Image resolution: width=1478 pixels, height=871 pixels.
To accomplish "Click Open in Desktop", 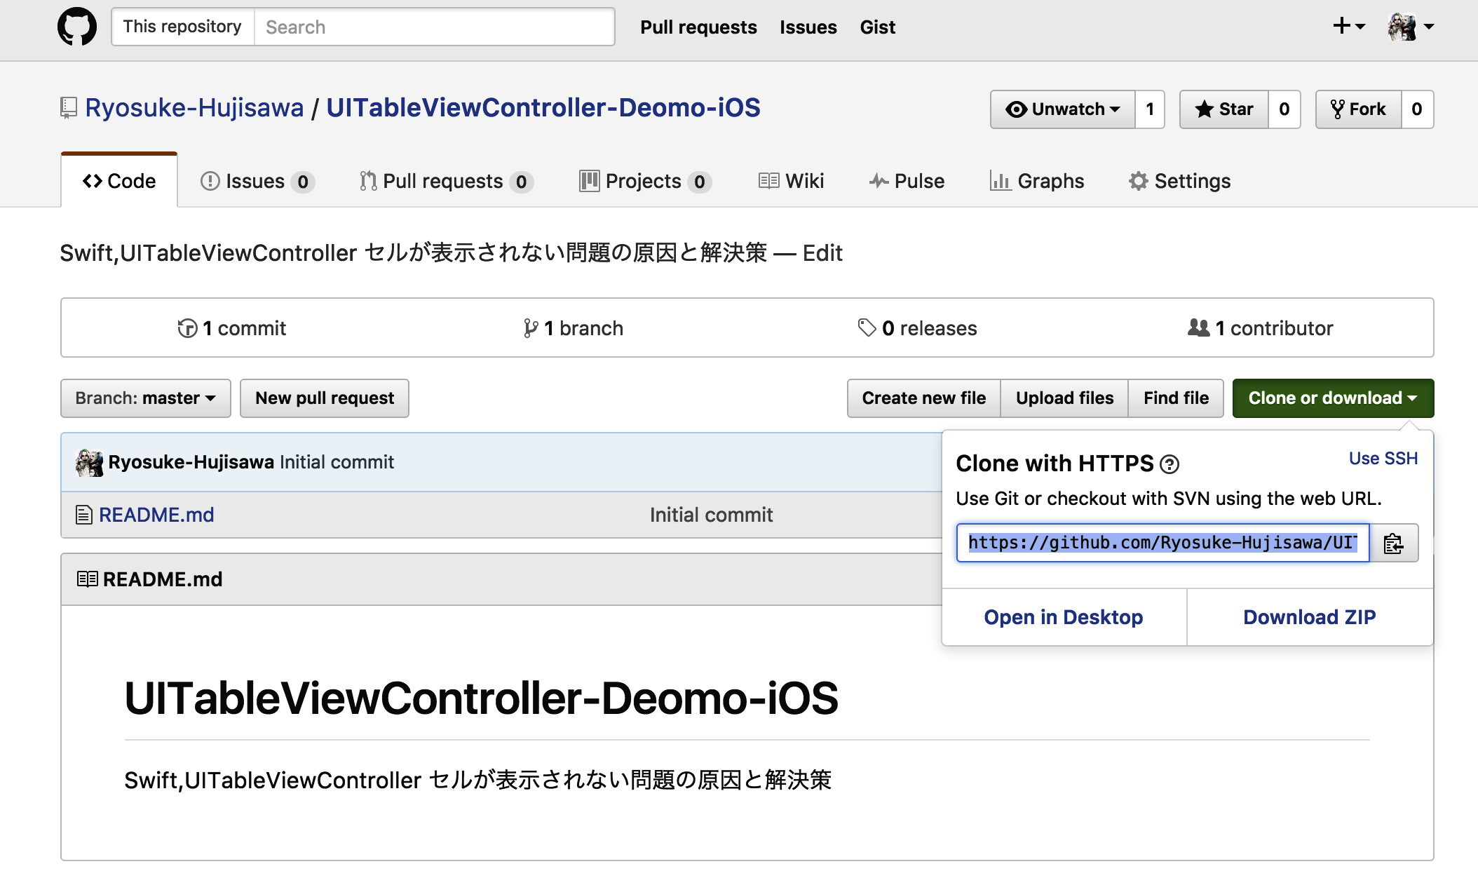I will (x=1064, y=617).
